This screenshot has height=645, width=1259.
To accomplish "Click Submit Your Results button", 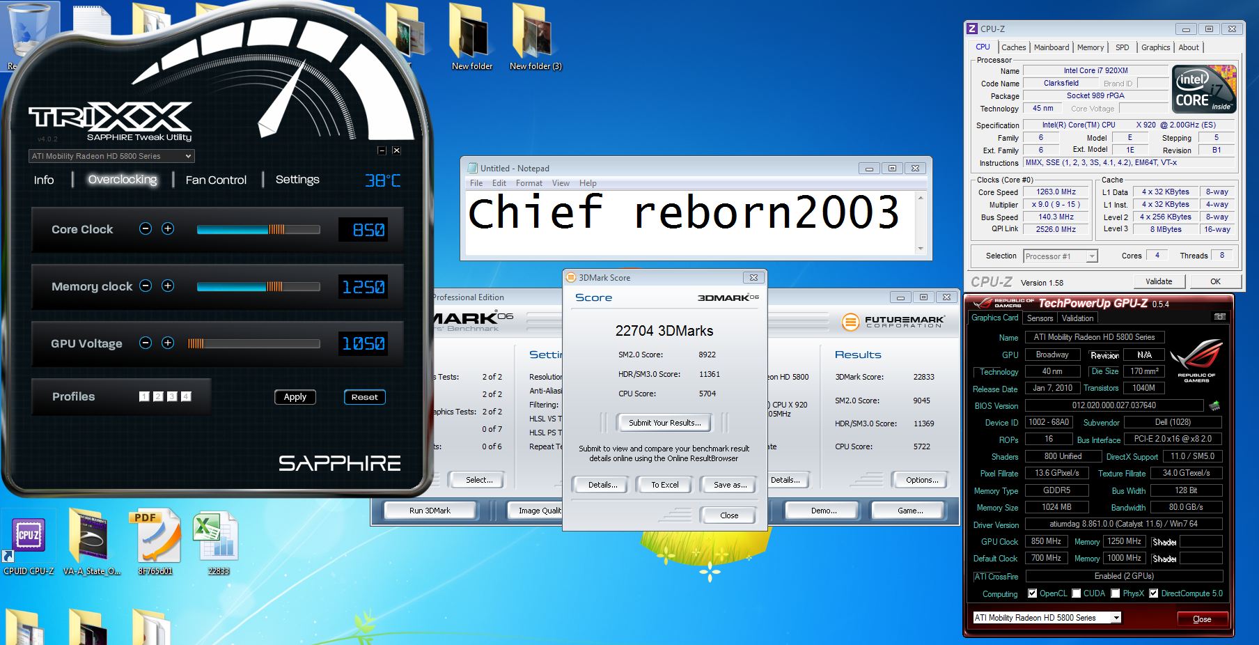I will tap(664, 423).
